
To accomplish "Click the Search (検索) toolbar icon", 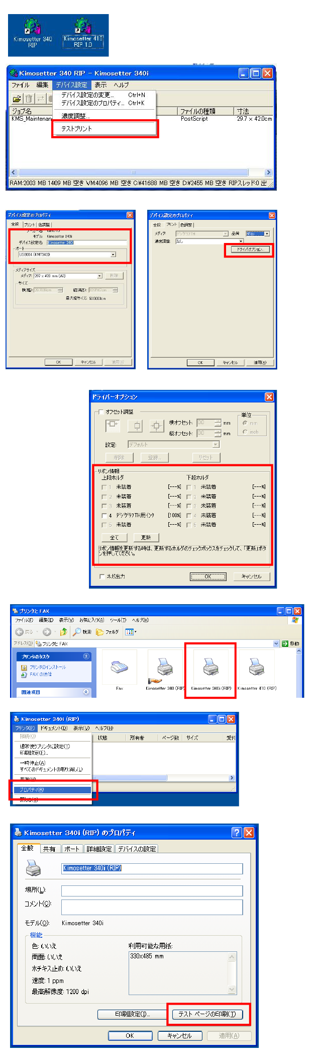I will [x=82, y=632].
